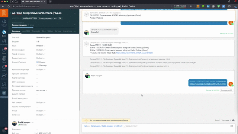The width and height of the screenshot is (238, 134).
Task: Switch to the amoCRM tab
Action: pyautogui.click(x=26, y=31)
